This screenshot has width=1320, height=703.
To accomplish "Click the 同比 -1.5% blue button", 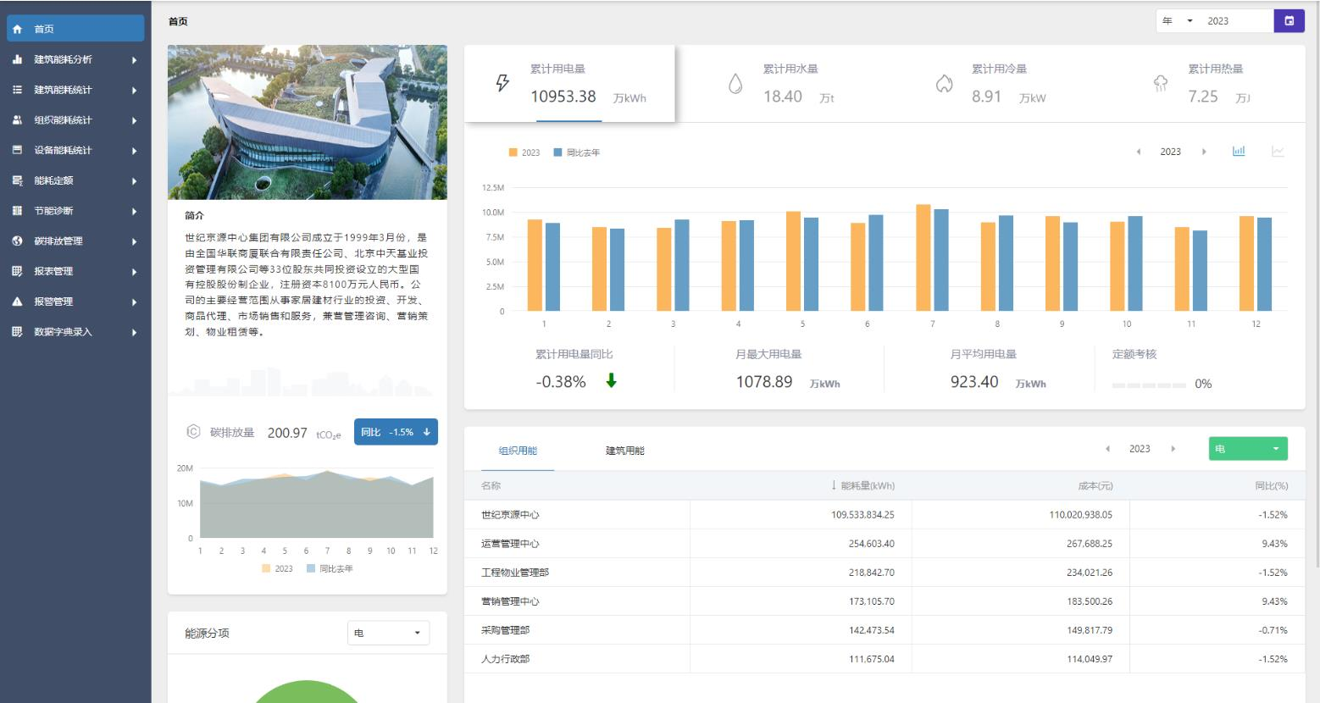I will [396, 432].
